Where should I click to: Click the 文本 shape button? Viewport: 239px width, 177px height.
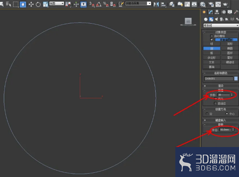[x=212, y=62]
